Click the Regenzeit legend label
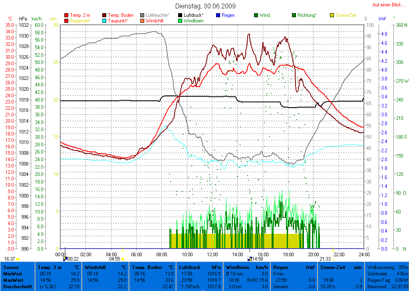The height and width of the screenshot is (291, 409). [x=80, y=20]
